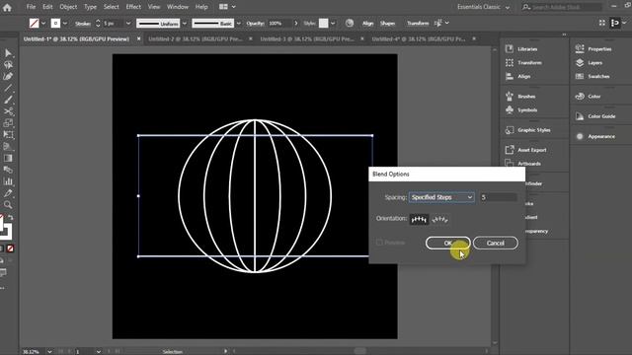The image size is (632, 355).
Task: Choose Align to Page orientation
Action: coord(419,219)
